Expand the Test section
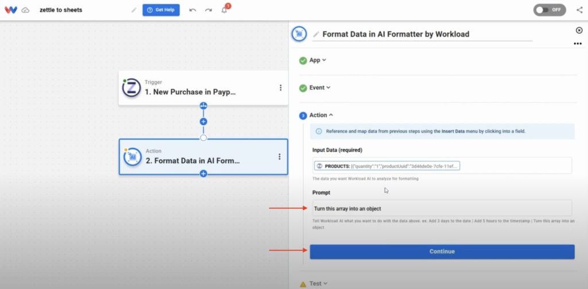588x289 pixels. click(318, 284)
